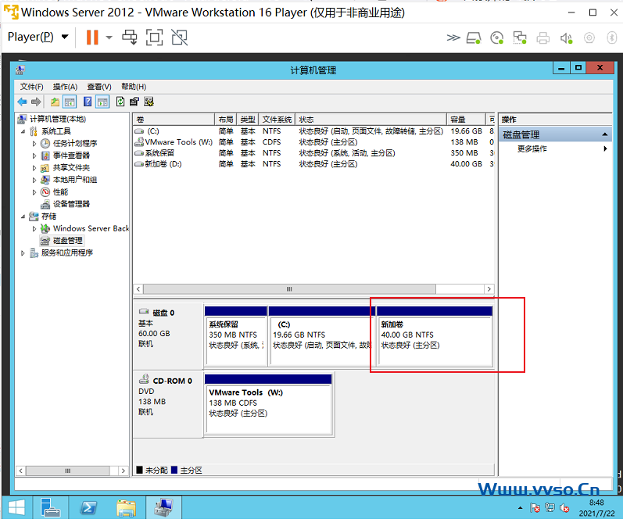Viewport: 623px width, 519px height.
Task: Pause the virtual machine
Action: point(92,38)
